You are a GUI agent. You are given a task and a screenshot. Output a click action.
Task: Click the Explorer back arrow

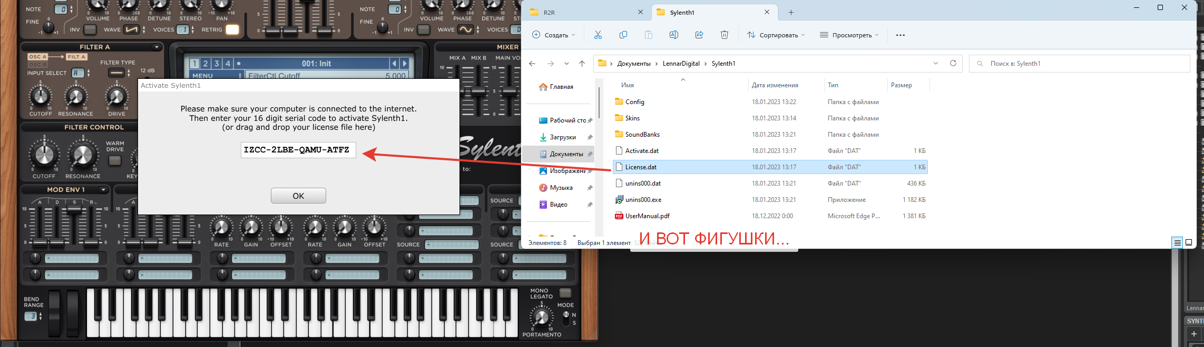click(532, 64)
